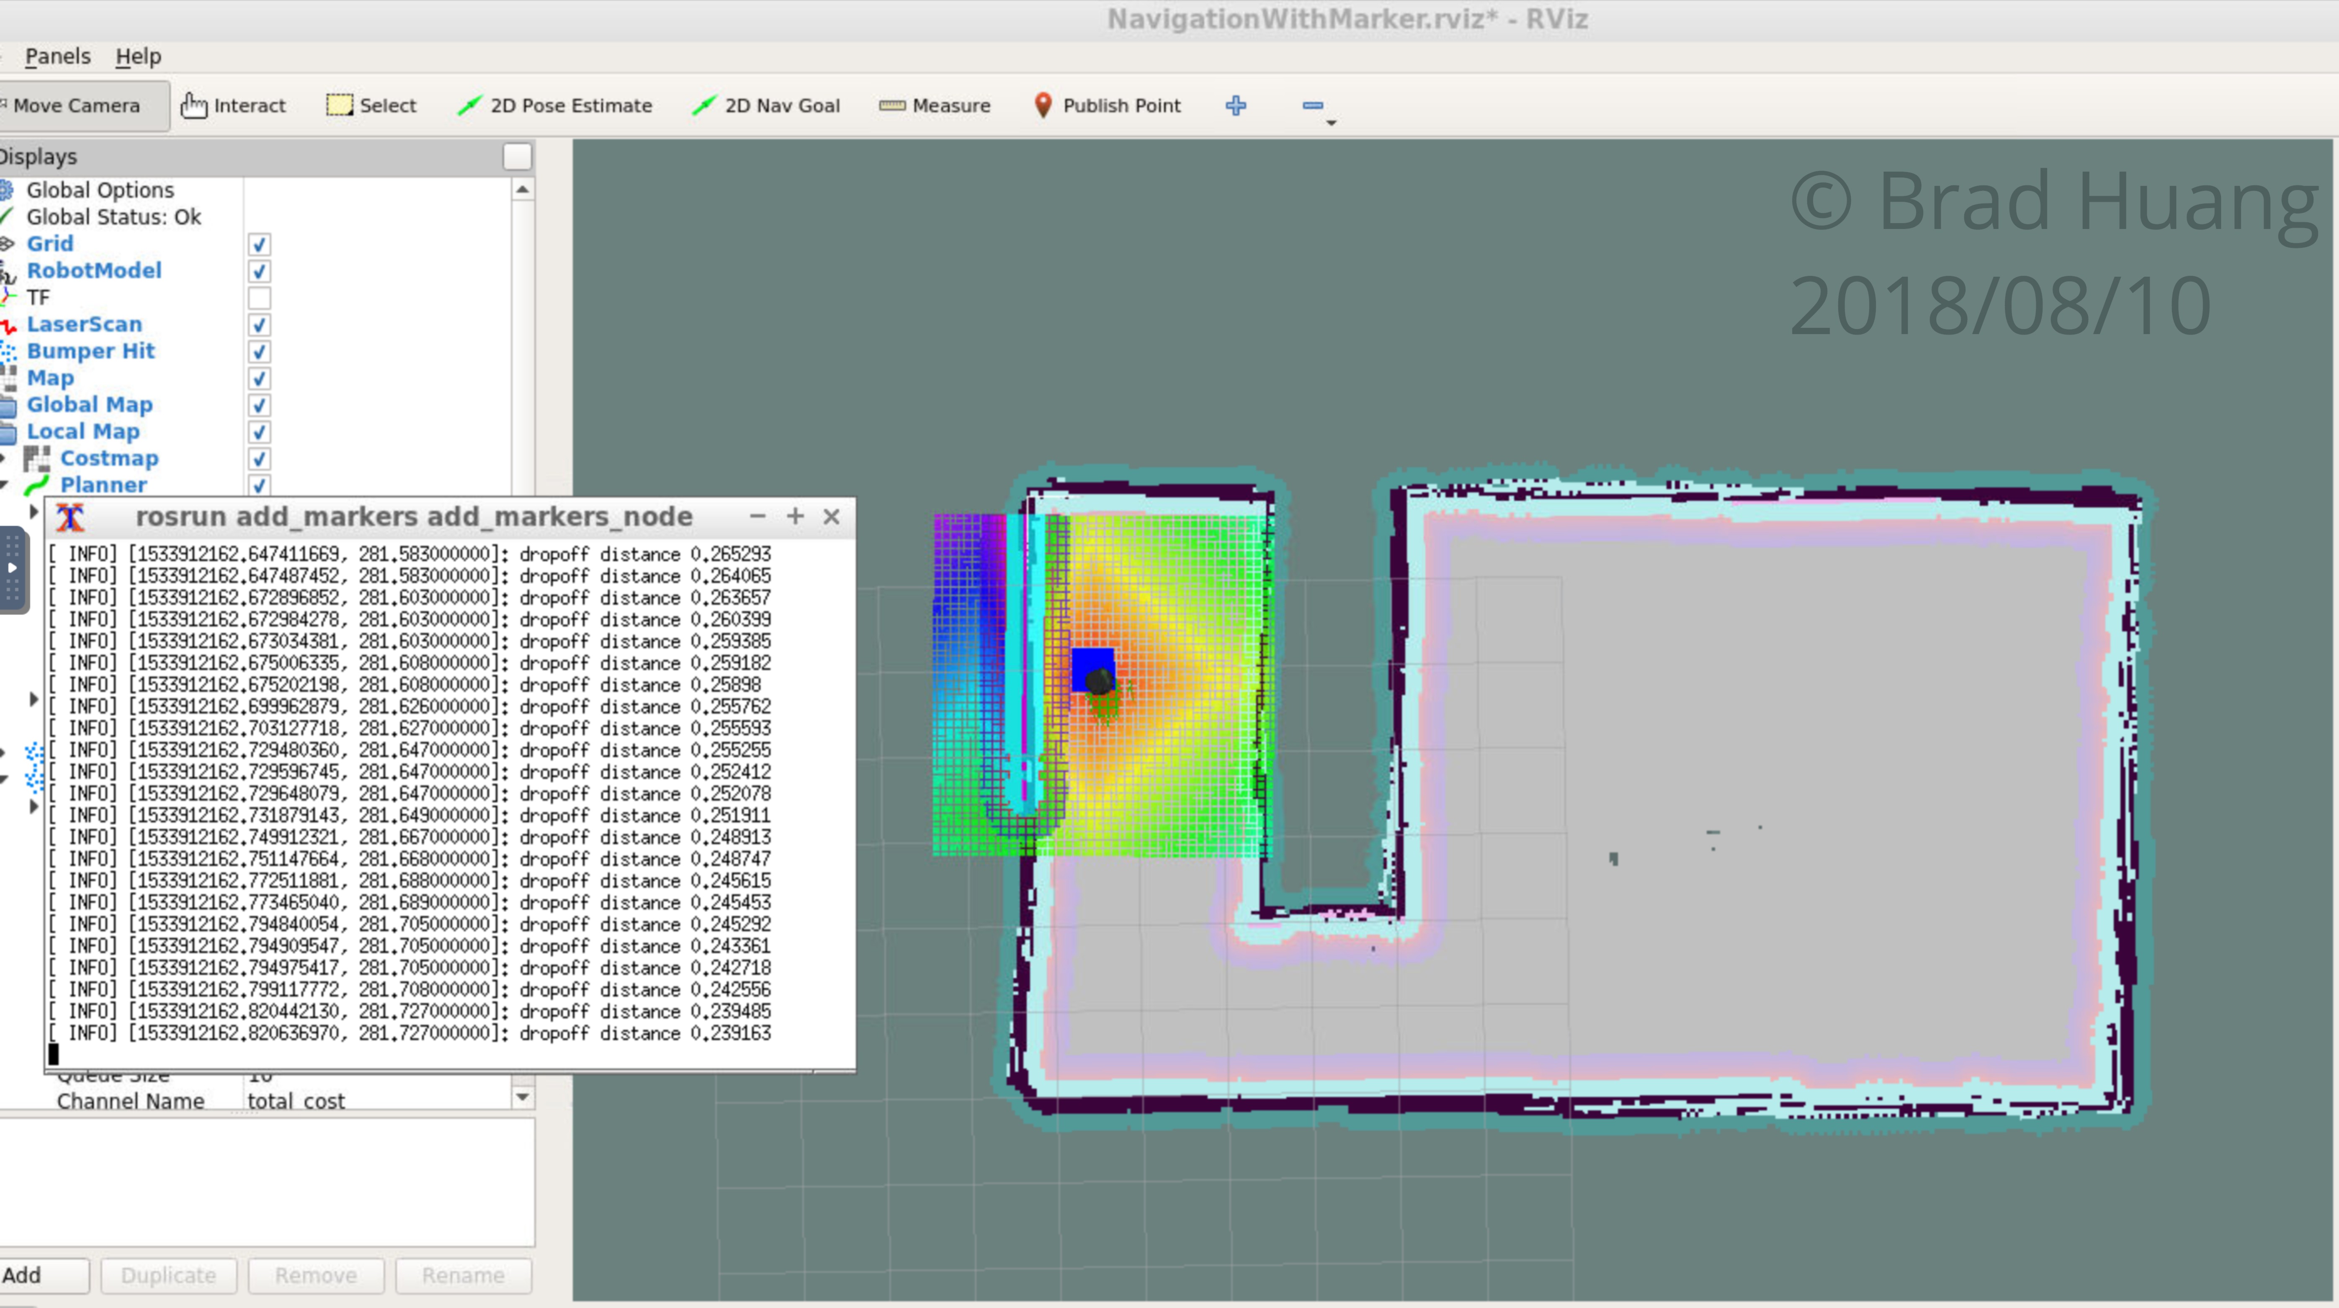Image resolution: width=2339 pixels, height=1308 pixels.
Task: Click the Channel Name property label
Action: click(x=131, y=1101)
